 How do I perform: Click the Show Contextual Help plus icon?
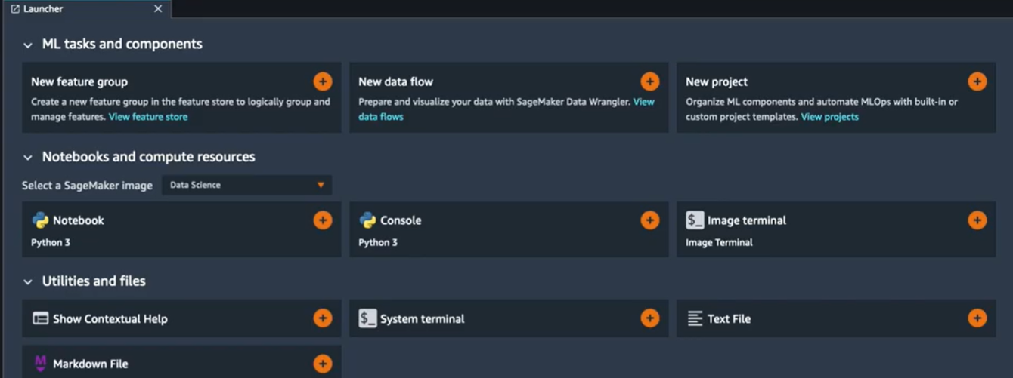322,318
